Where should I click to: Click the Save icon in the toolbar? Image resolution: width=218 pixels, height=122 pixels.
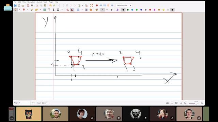pos(15,5)
